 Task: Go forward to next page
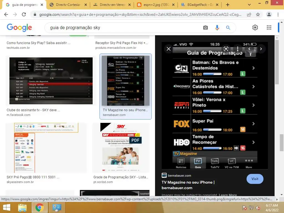15,14
